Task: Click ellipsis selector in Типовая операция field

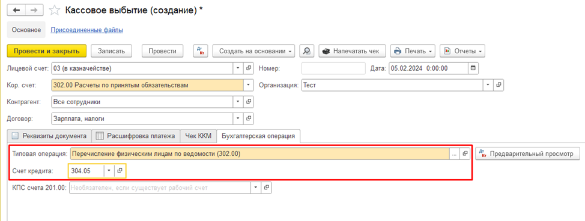Action: pyautogui.click(x=454, y=153)
